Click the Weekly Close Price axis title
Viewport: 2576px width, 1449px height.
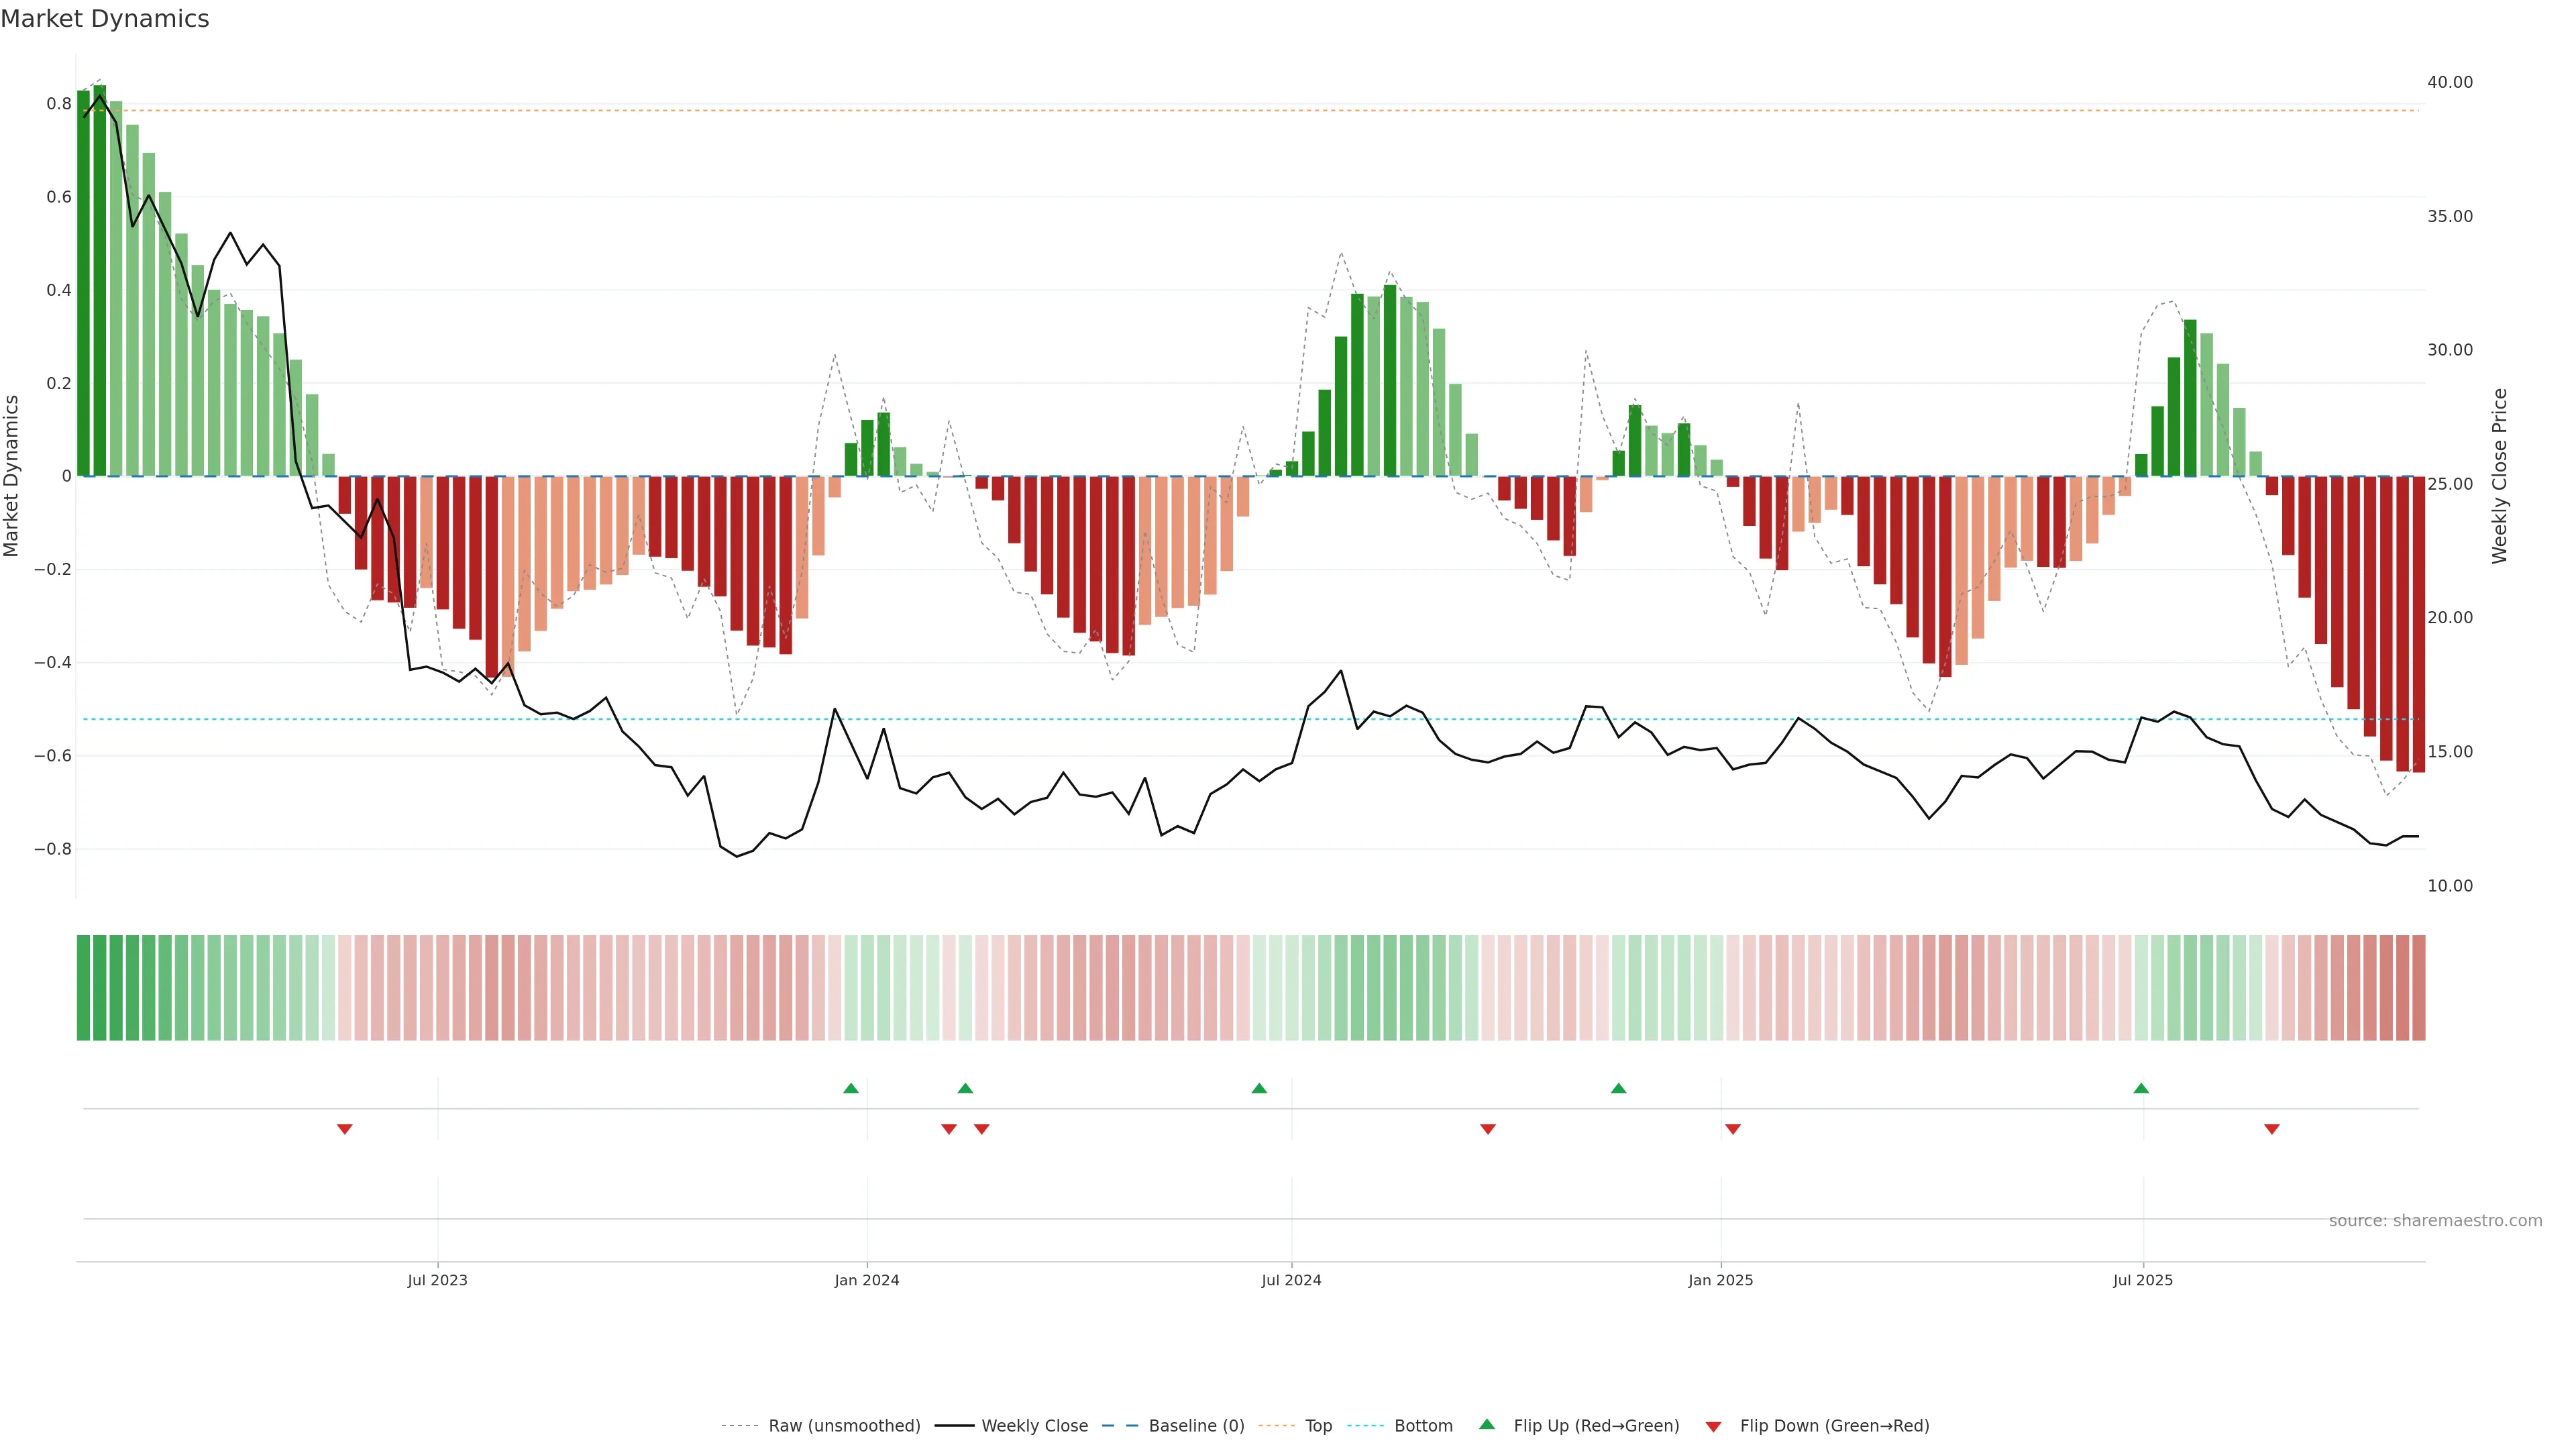[2500, 476]
